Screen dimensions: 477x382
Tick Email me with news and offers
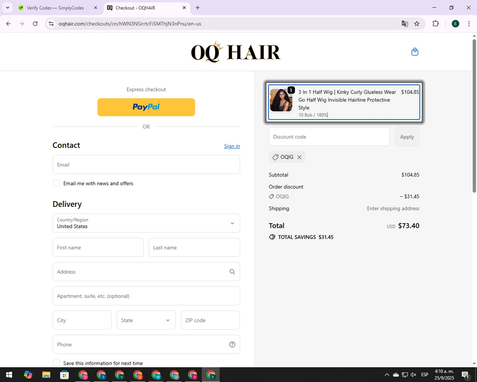pos(56,183)
